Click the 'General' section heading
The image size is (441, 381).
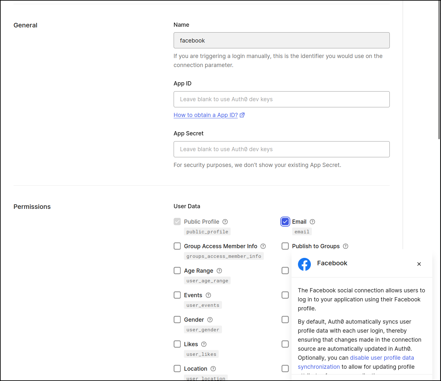(x=25, y=25)
